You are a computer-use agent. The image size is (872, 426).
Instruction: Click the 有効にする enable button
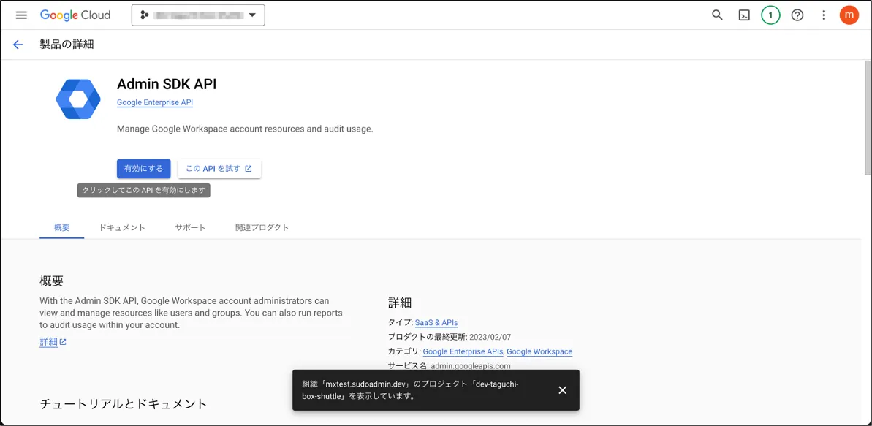point(143,169)
